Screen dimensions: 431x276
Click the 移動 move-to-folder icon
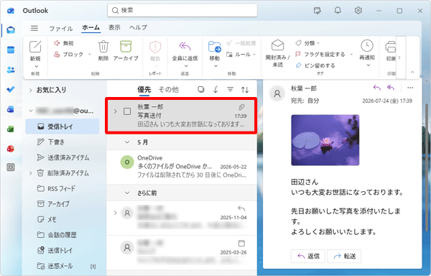[x=215, y=47]
